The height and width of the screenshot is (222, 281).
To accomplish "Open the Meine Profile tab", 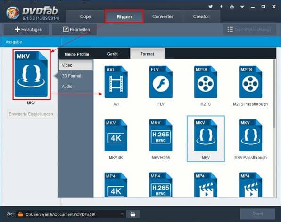I will [77, 54].
